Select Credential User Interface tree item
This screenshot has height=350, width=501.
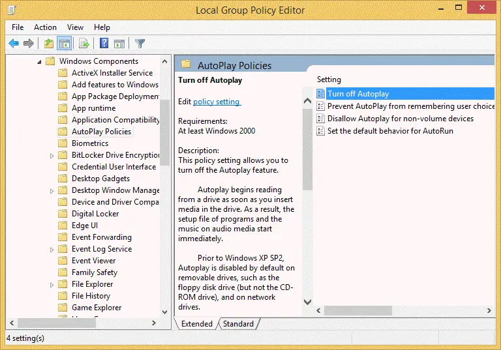[114, 167]
